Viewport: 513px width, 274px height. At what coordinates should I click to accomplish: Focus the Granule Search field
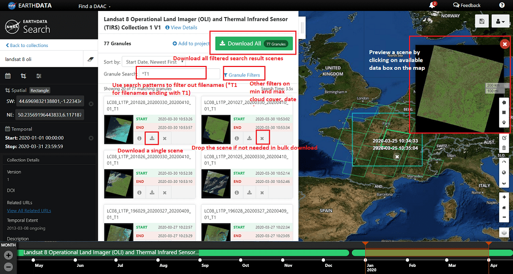pyautogui.click(x=179, y=74)
